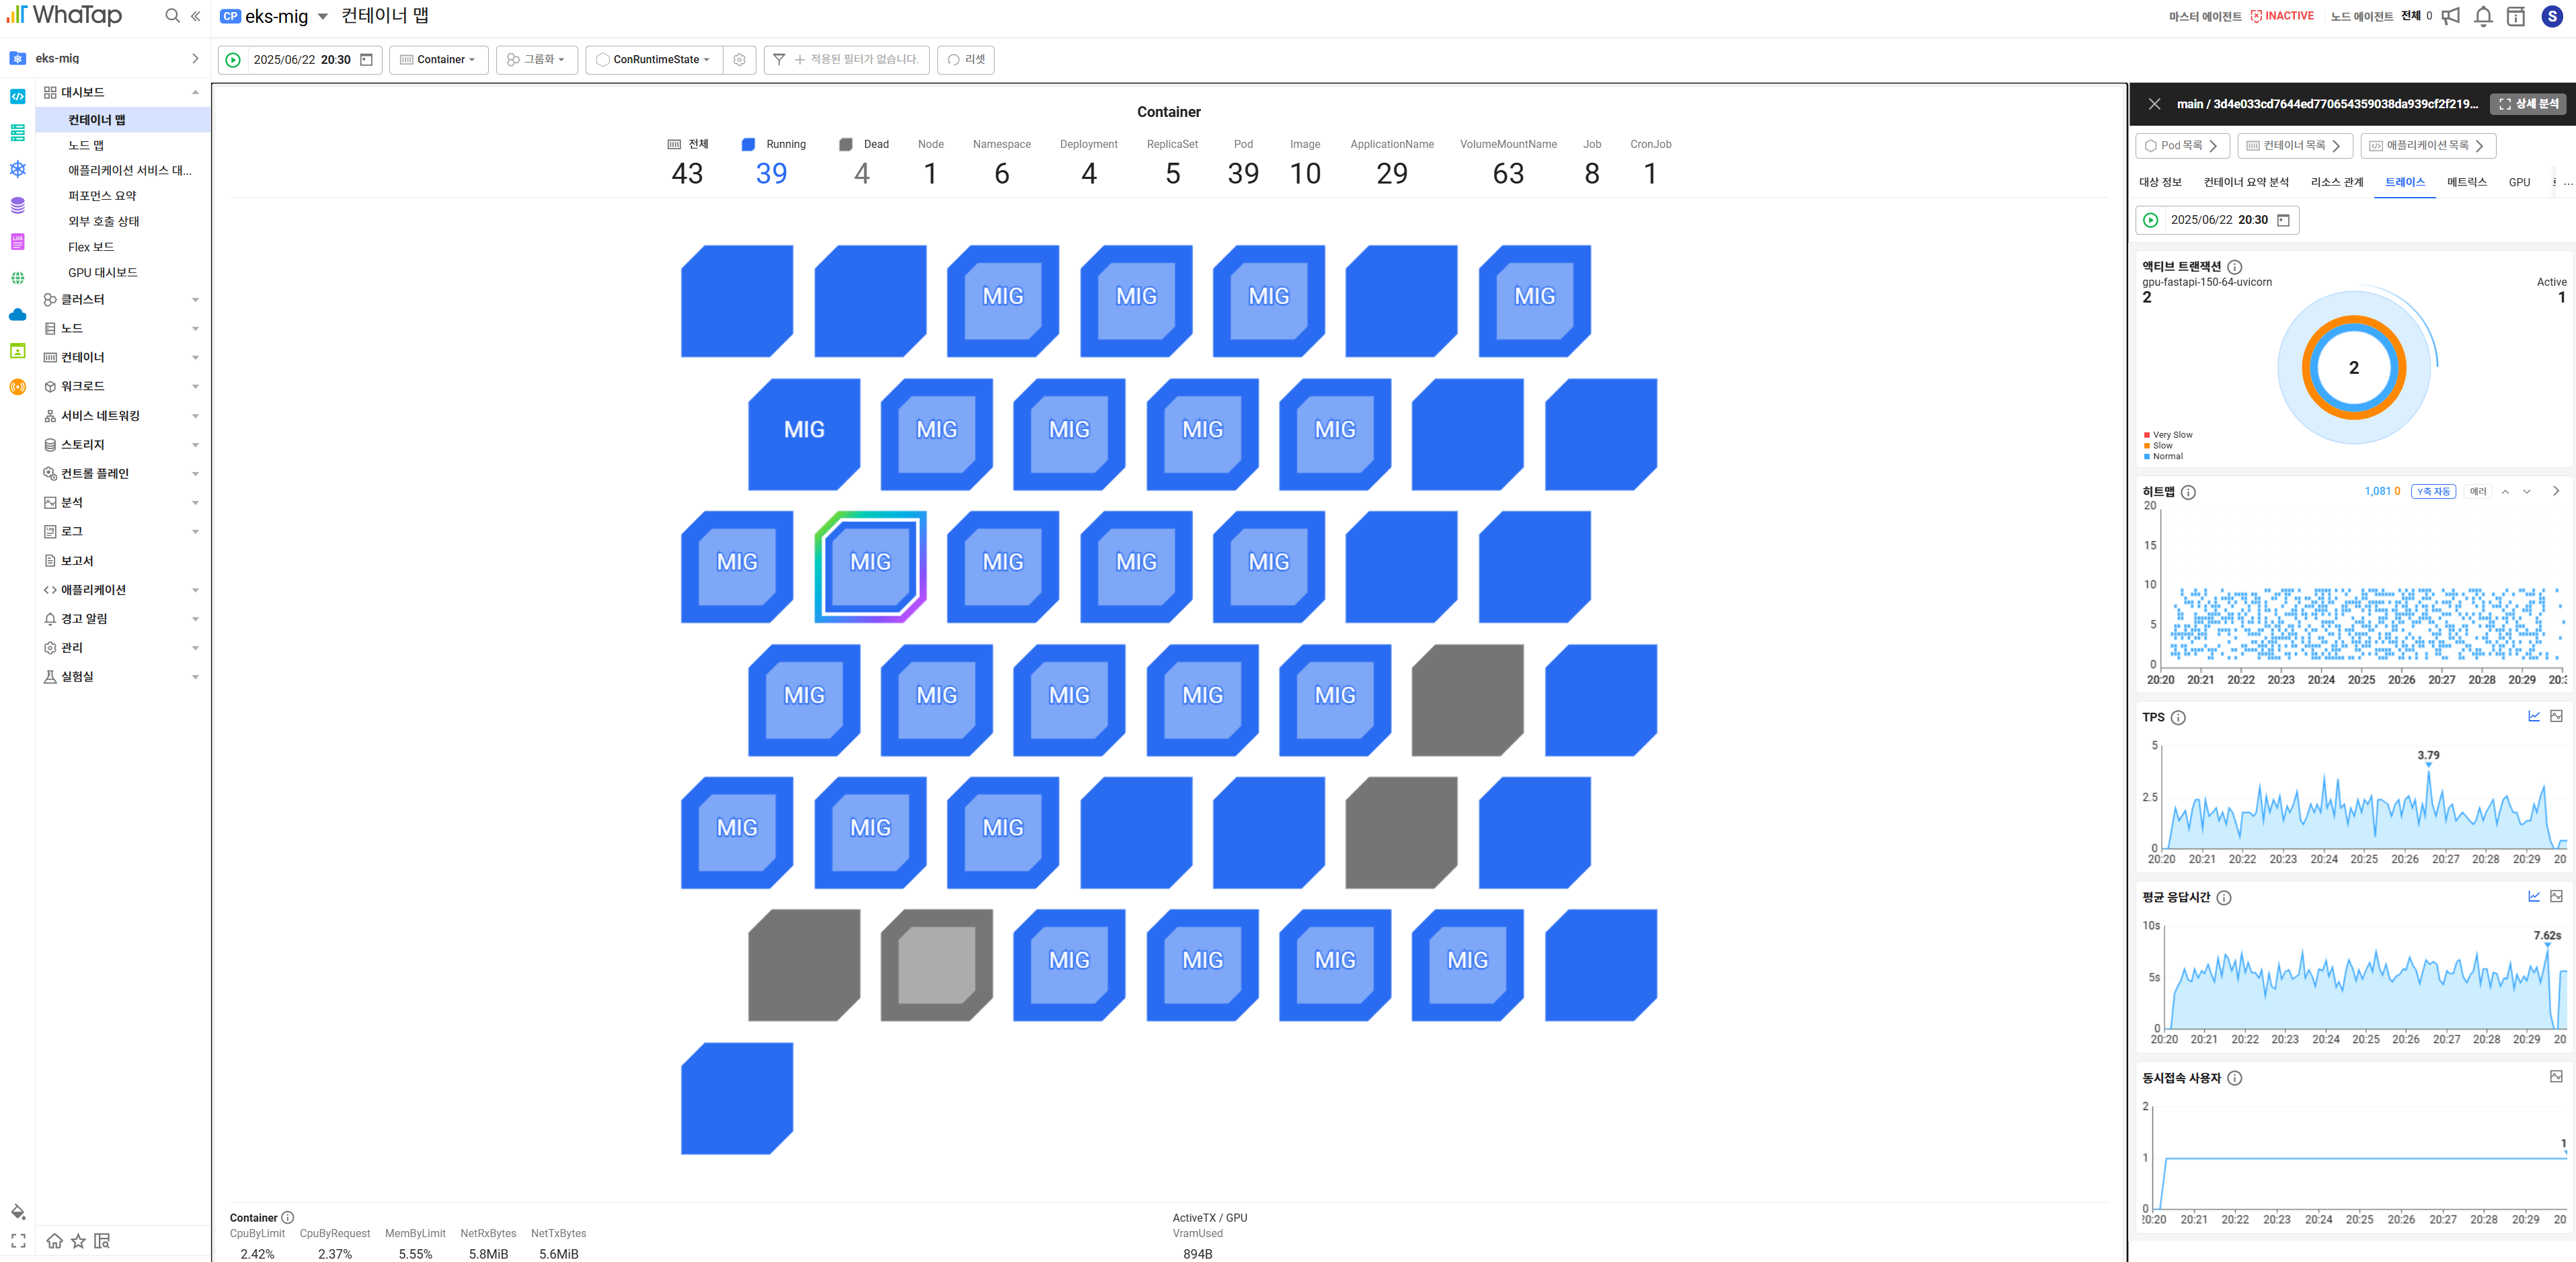Open the Container type dropdown
Image resolution: width=2576 pixels, height=1262 pixels.
pyautogui.click(x=438, y=60)
